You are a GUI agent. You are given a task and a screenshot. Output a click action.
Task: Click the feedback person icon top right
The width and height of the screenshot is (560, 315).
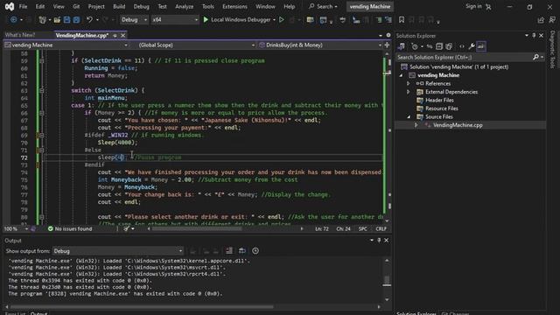(x=552, y=20)
